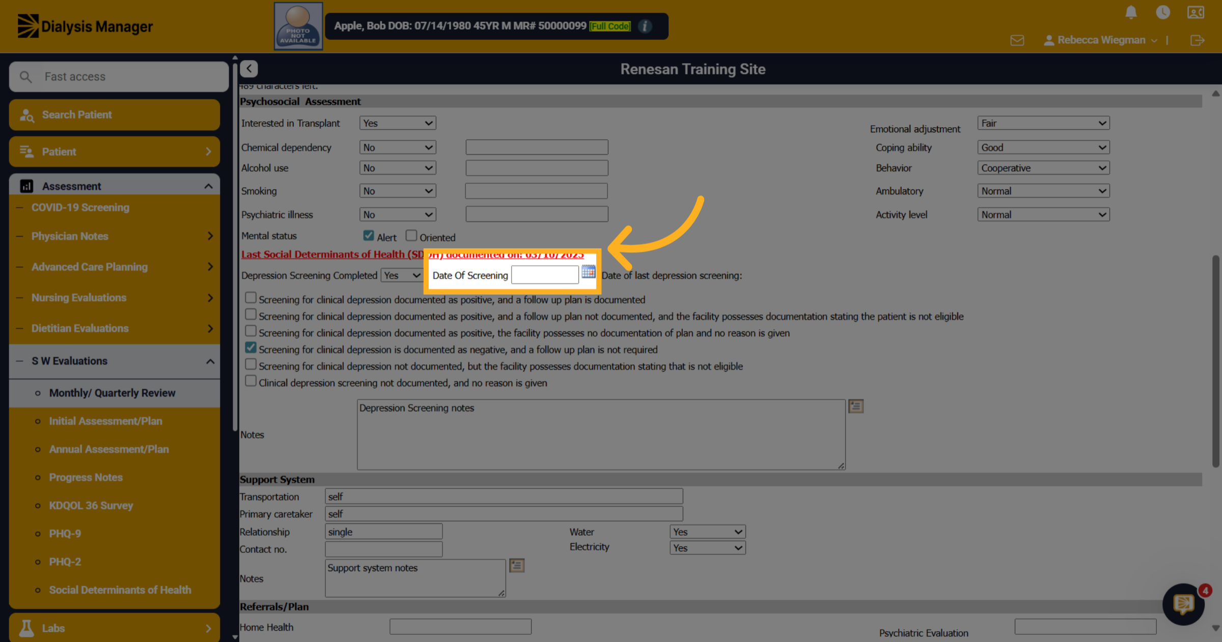Open Rebecca Wiegman user menu
This screenshot has width=1222, height=642.
[1100, 40]
